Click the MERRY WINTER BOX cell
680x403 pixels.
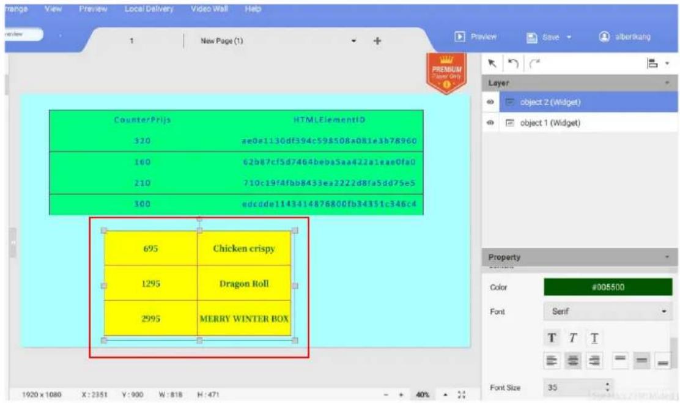pos(244,319)
